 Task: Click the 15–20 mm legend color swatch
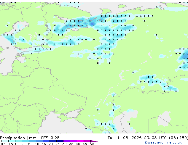[x=46, y=141]
